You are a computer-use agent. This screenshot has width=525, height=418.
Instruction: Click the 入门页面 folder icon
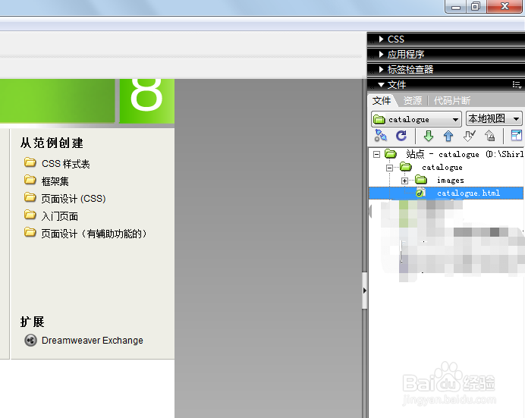coord(30,215)
